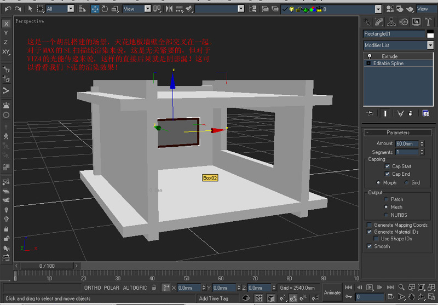Click the Animate button
438x305 pixels.
[332, 292]
